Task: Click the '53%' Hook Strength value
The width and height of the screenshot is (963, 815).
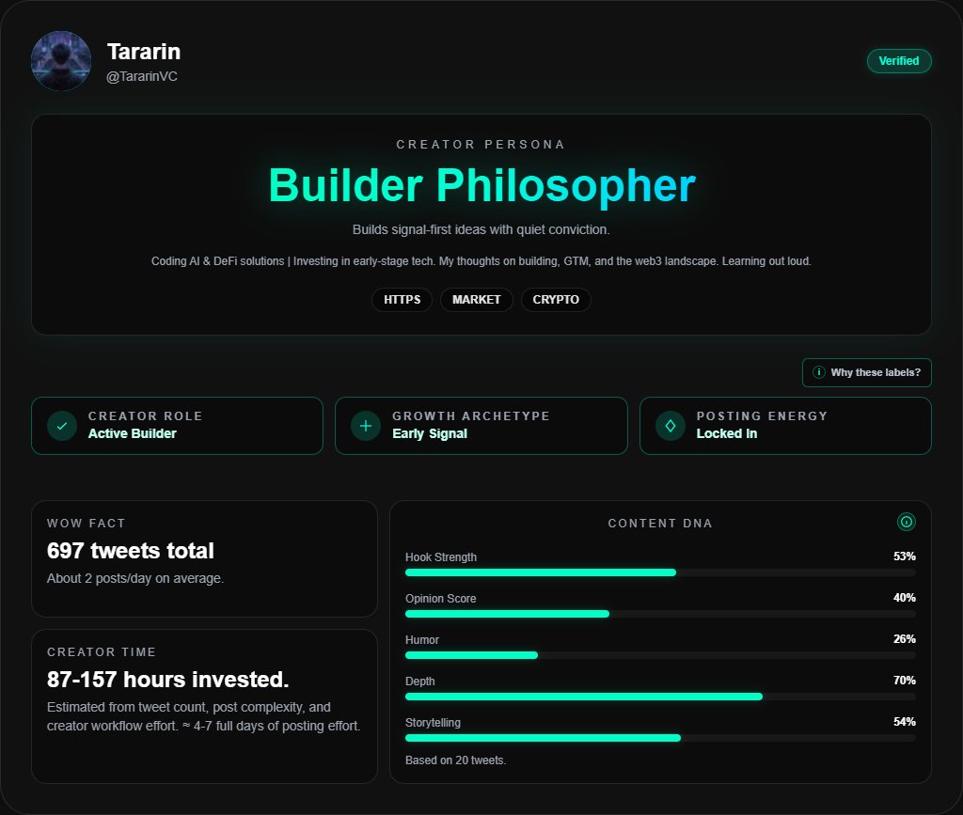Action: [904, 556]
